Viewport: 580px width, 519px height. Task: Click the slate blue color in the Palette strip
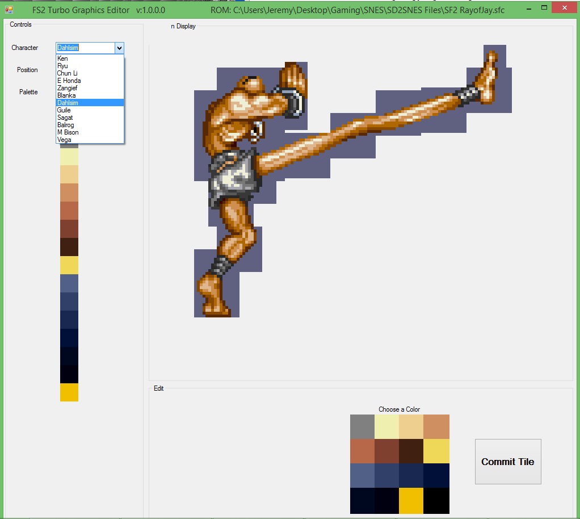coord(69,283)
